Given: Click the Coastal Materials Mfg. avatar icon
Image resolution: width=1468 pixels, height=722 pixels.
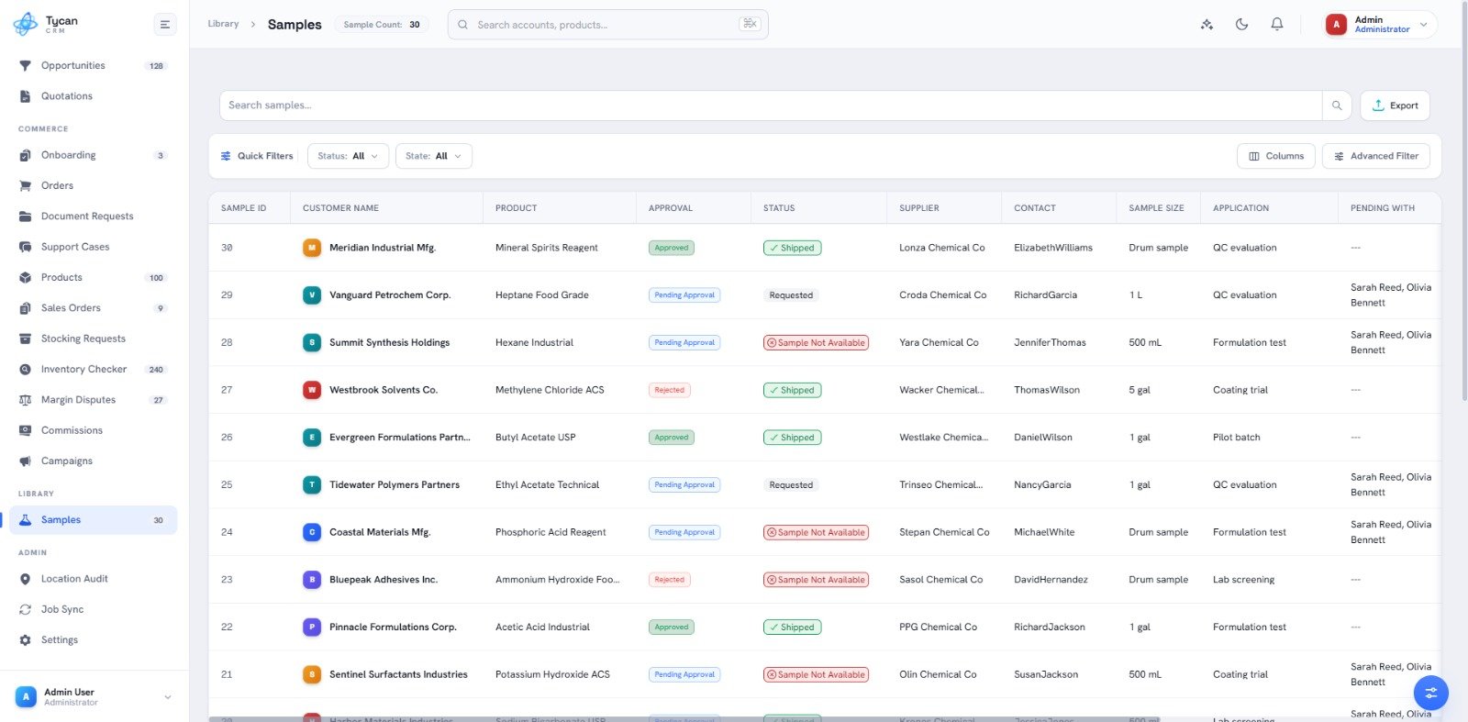Looking at the screenshot, I should [312, 532].
